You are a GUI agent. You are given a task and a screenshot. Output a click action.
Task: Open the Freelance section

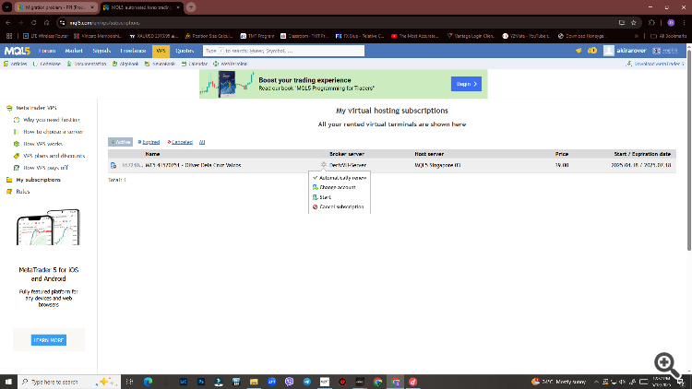[133, 51]
